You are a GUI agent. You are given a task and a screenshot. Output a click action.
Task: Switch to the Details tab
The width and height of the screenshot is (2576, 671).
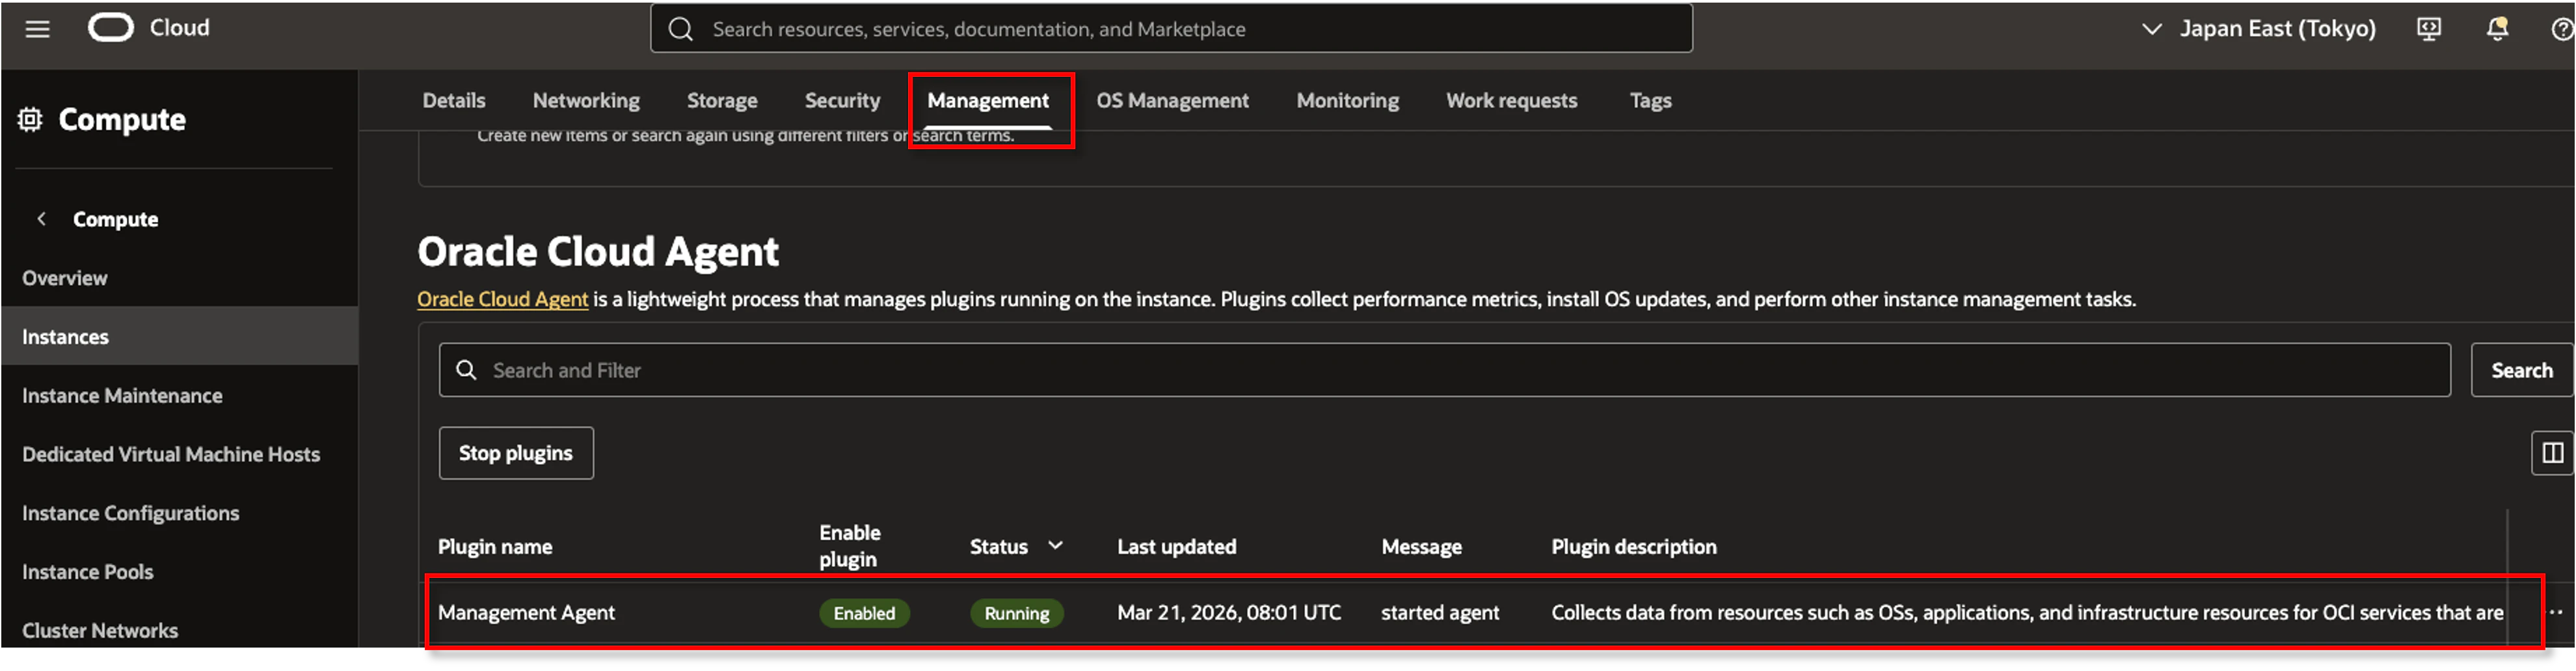pyautogui.click(x=454, y=100)
